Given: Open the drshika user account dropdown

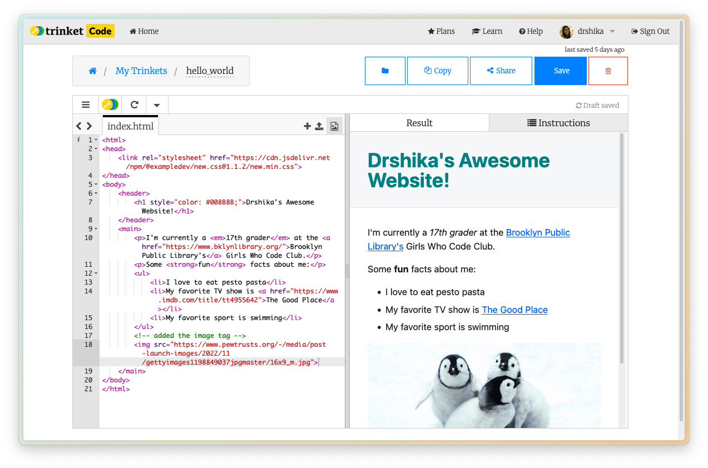Looking at the screenshot, I should point(587,31).
